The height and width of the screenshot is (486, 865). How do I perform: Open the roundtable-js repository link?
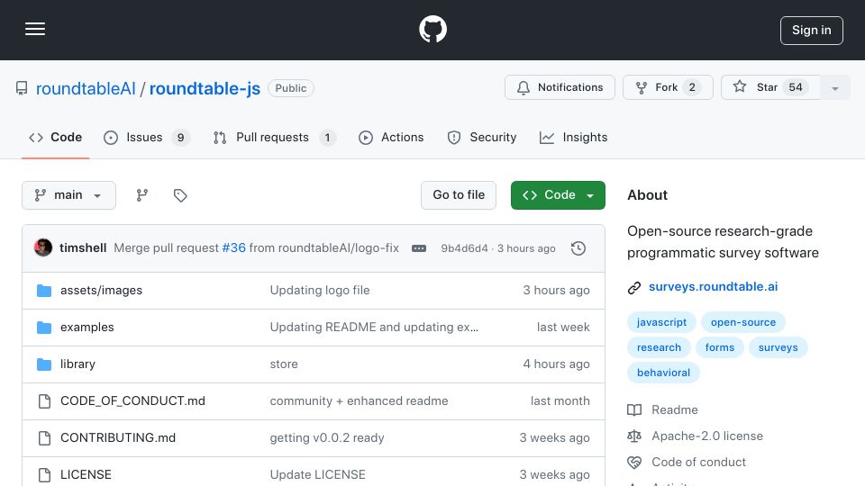205,89
